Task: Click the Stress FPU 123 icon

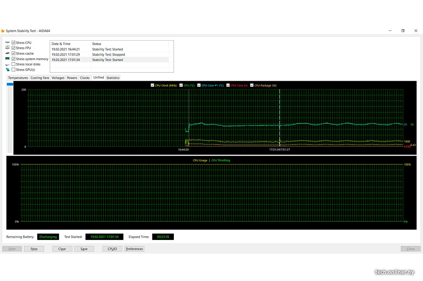Action: [7, 48]
